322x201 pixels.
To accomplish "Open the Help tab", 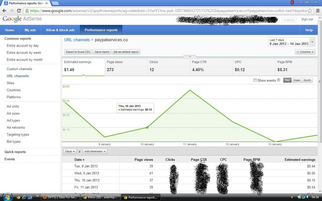I will tap(309, 30).
